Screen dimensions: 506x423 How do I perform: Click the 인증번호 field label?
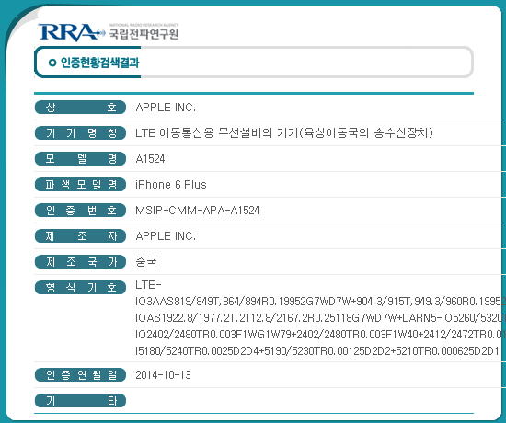coord(80,211)
